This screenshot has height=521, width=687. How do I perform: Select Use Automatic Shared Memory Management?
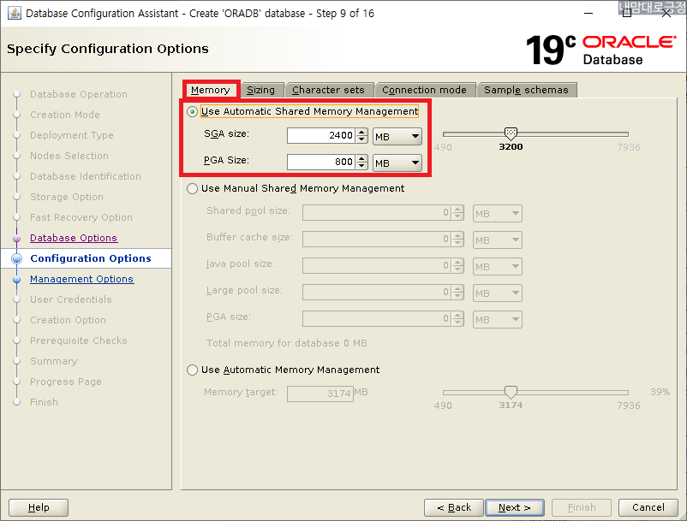pos(192,111)
